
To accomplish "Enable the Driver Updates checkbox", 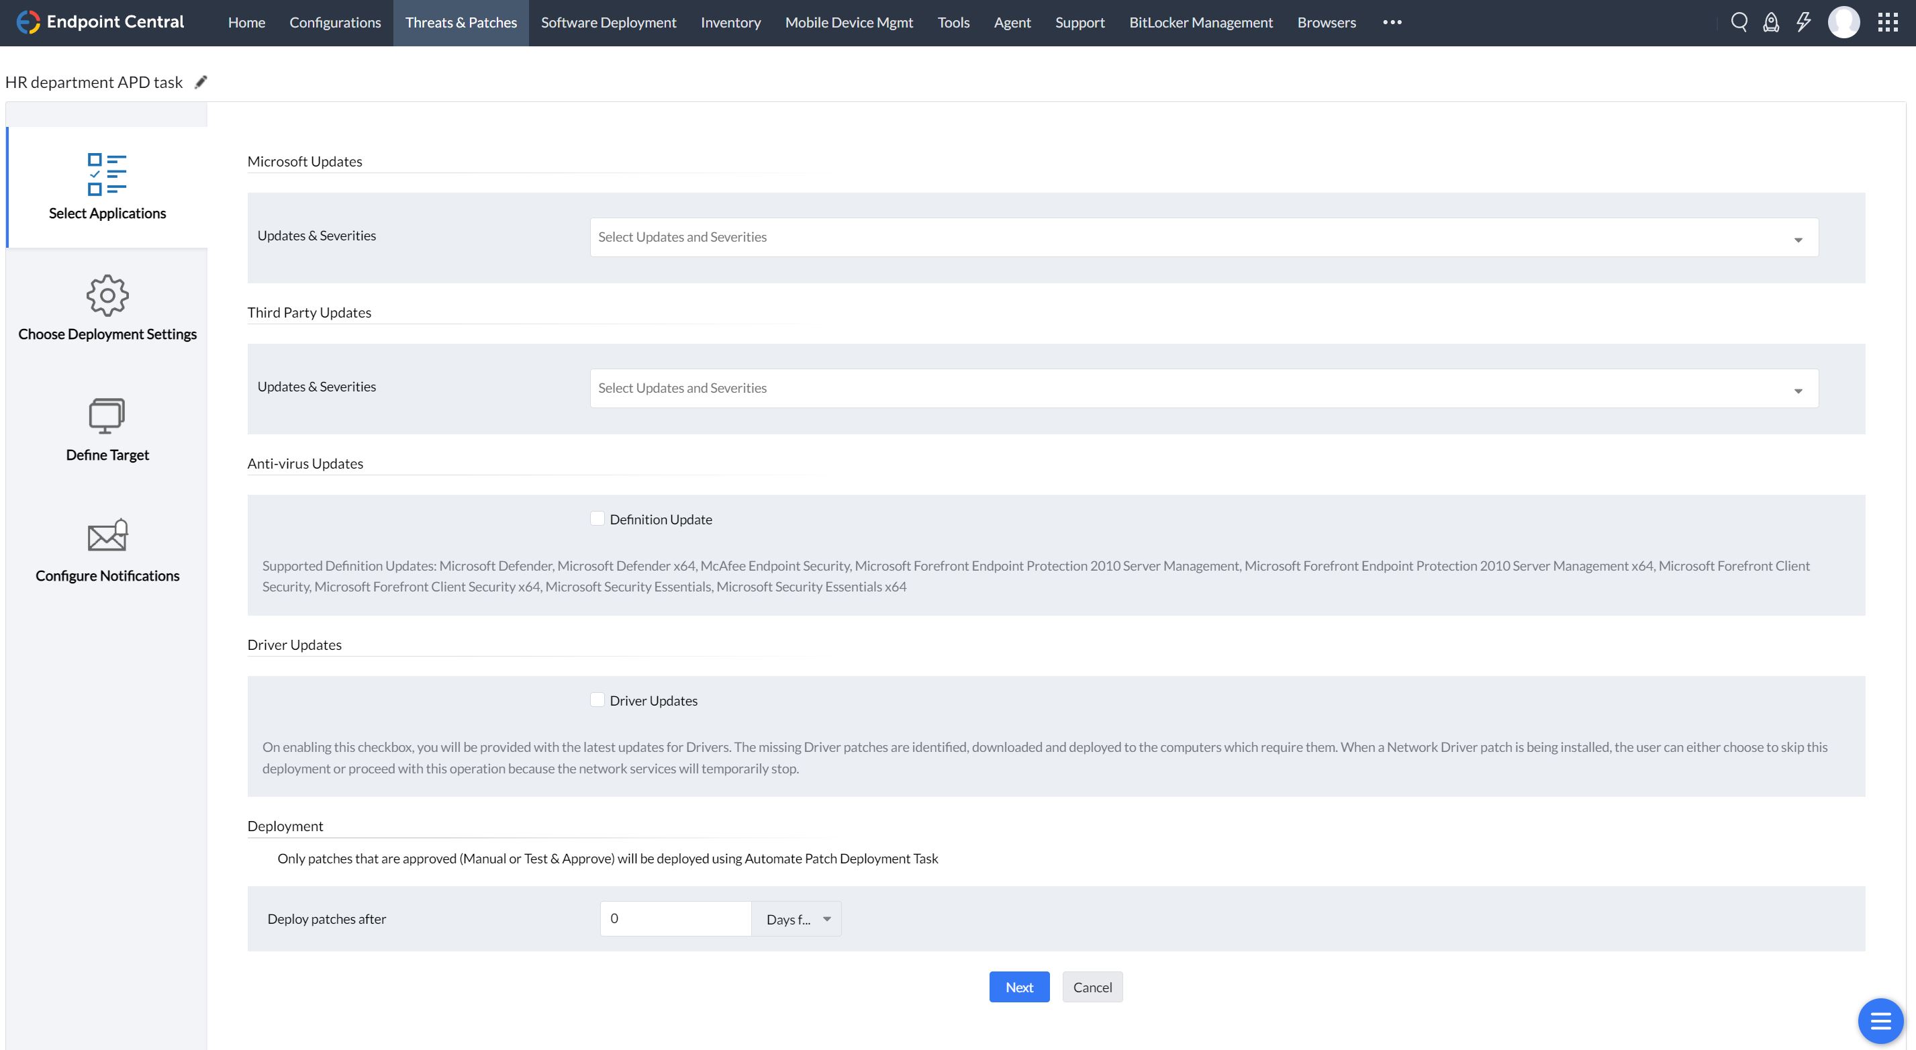I will (595, 700).
